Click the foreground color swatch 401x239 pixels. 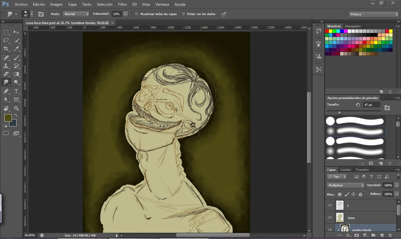point(8,118)
